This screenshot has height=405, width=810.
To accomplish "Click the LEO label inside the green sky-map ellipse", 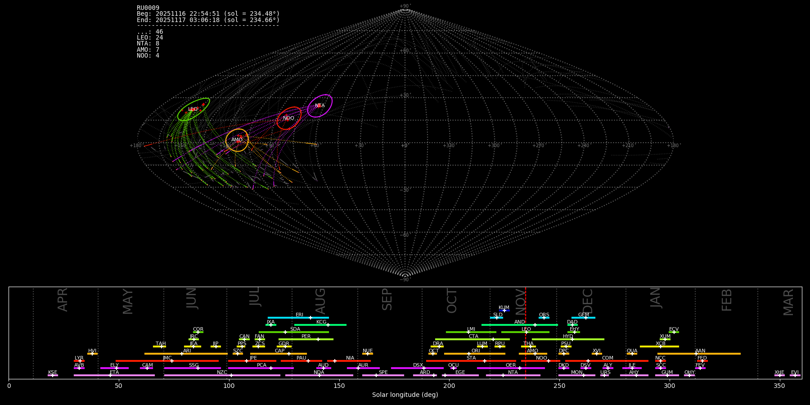I will (193, 109).
